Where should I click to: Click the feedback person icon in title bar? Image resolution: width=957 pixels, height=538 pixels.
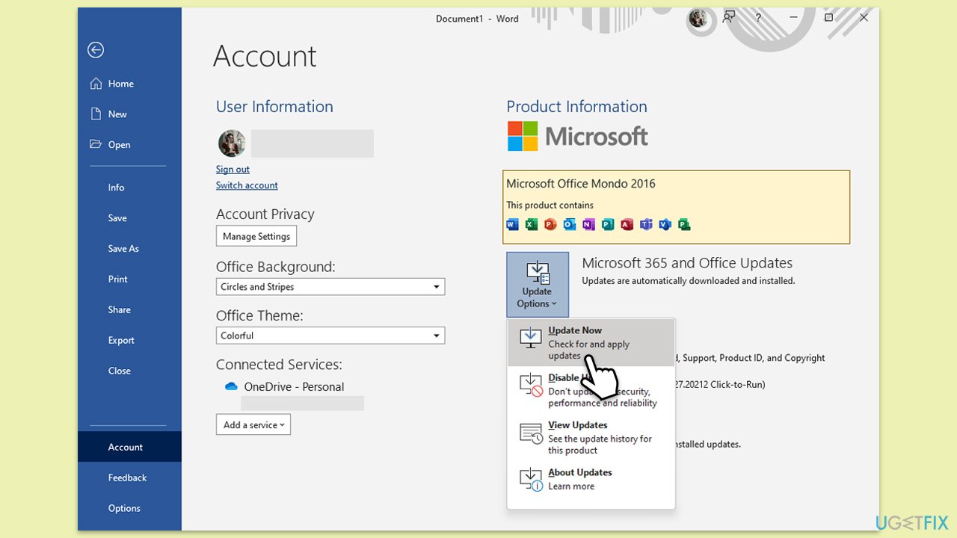(729, 19)
